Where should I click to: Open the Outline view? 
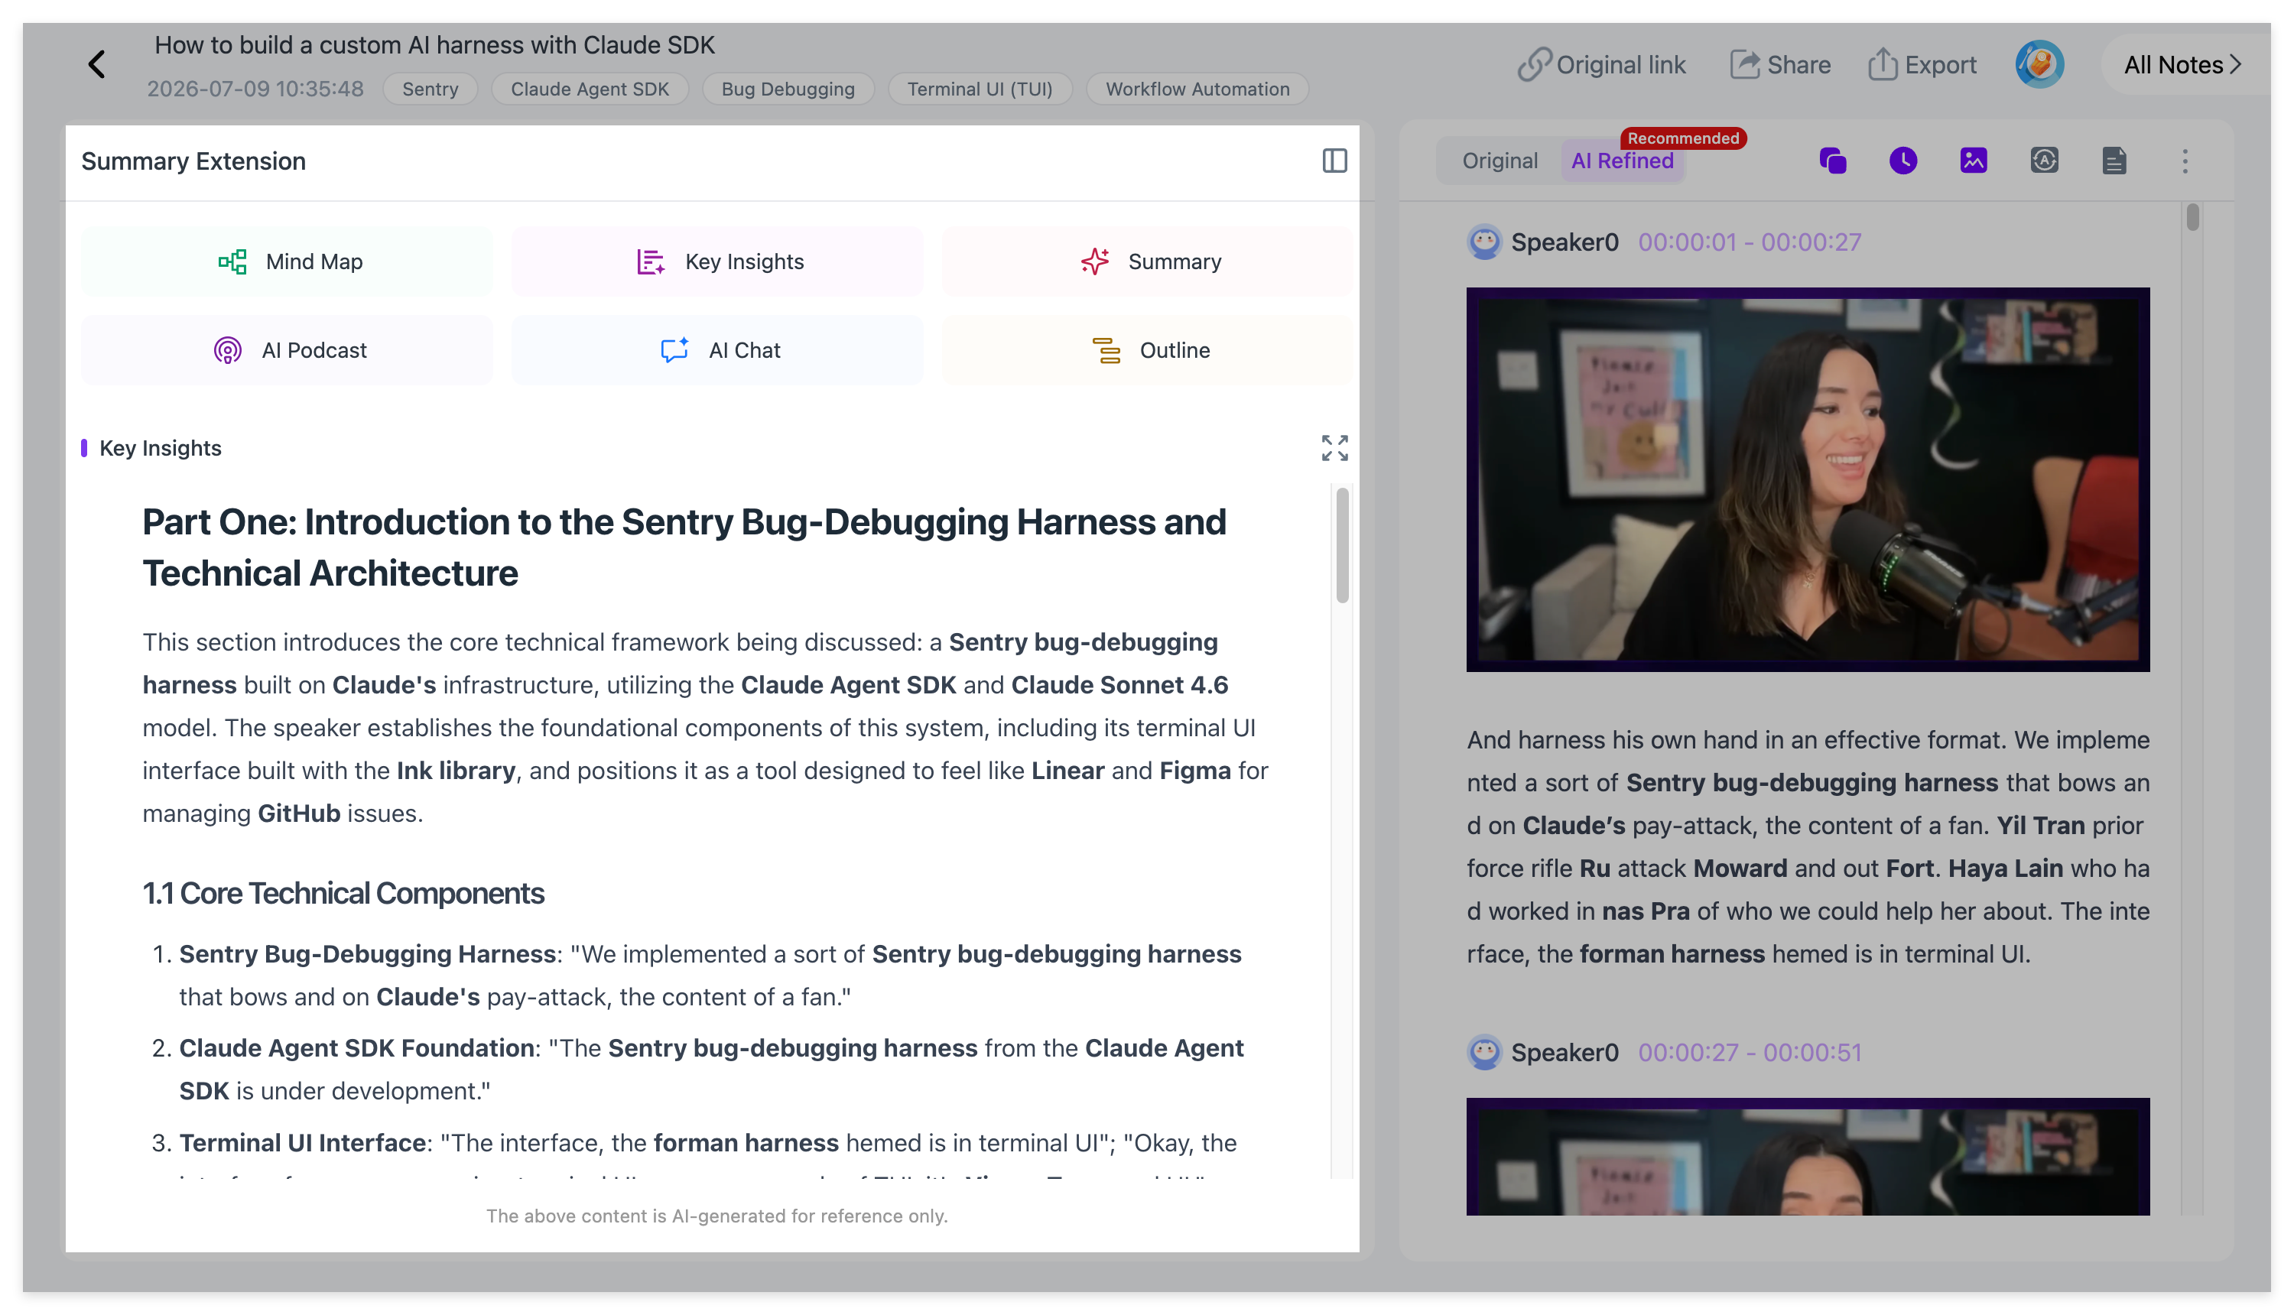click(x=1148, y=349)
